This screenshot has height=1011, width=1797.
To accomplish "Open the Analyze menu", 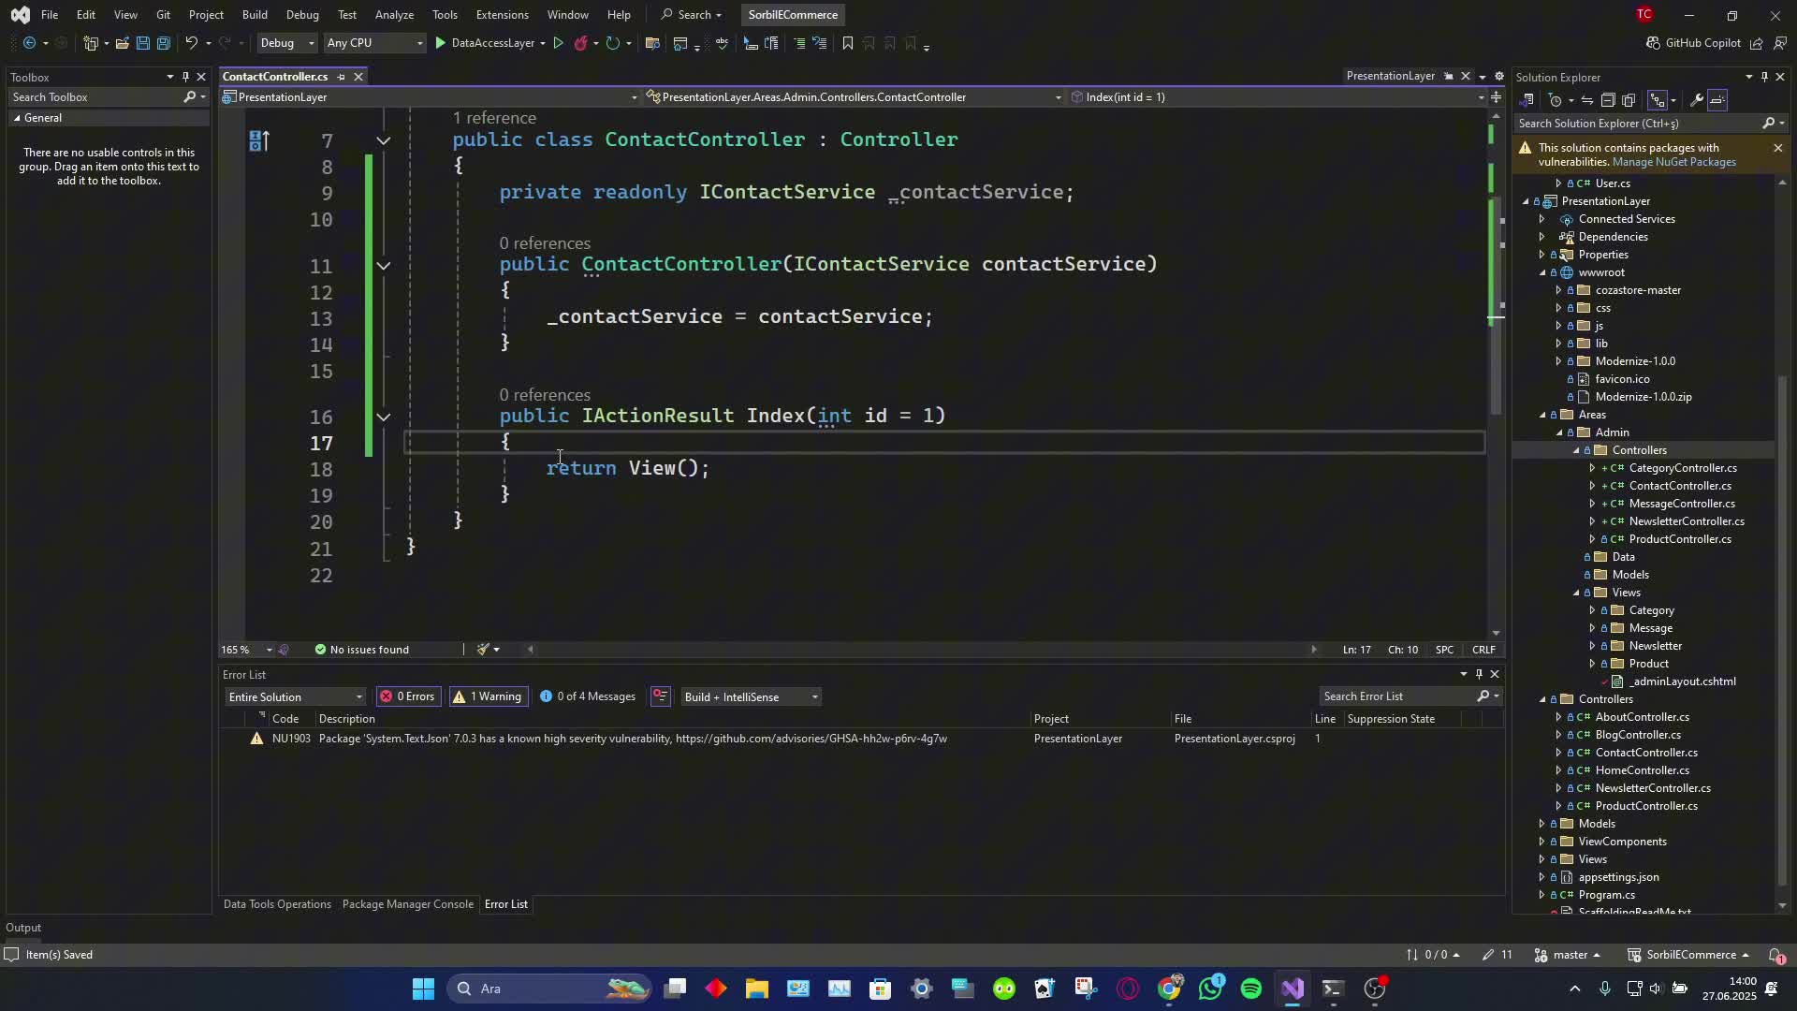I will coord(394,15).
